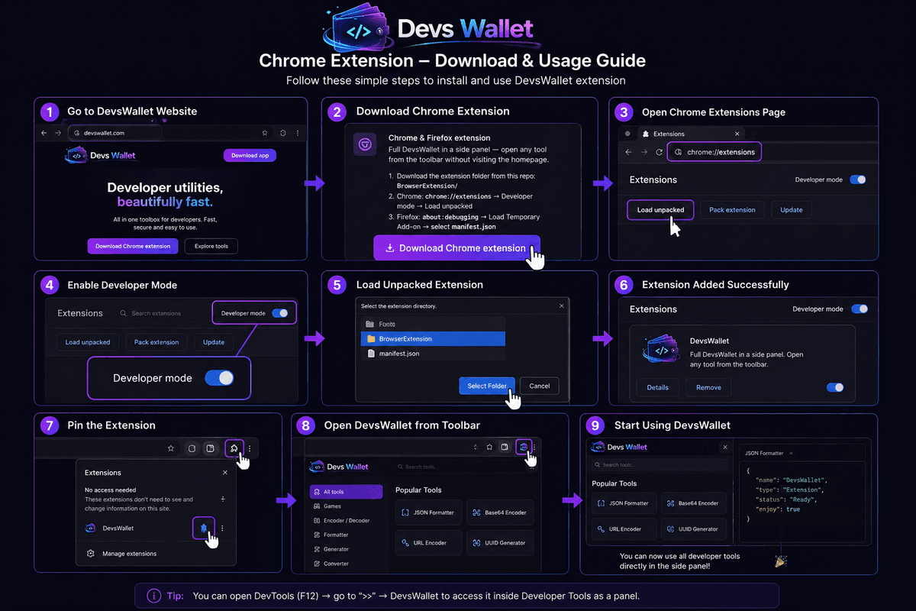916x611 pixels.
Task: Click Details button in step 6
Action: point(658,387)
